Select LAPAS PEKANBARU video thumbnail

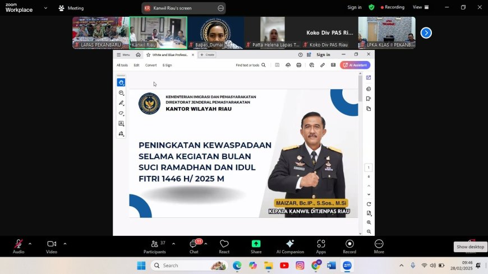tap(100, 32)
